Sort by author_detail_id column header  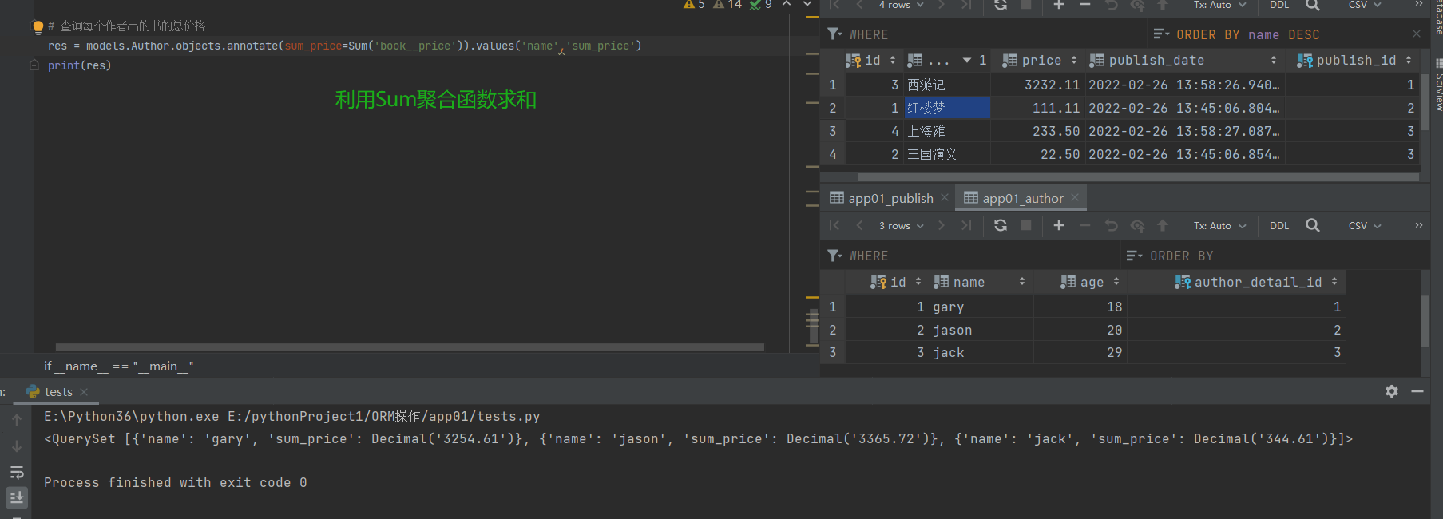[1236, 282]
